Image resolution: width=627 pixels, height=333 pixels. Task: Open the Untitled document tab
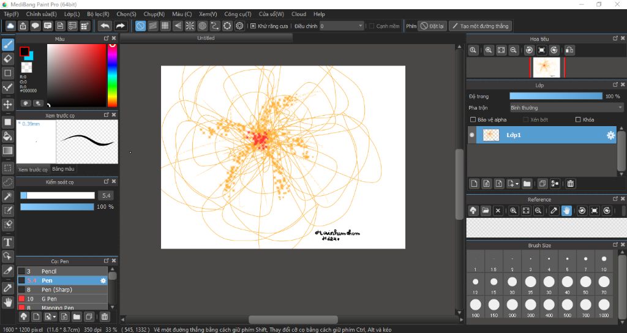206,38
